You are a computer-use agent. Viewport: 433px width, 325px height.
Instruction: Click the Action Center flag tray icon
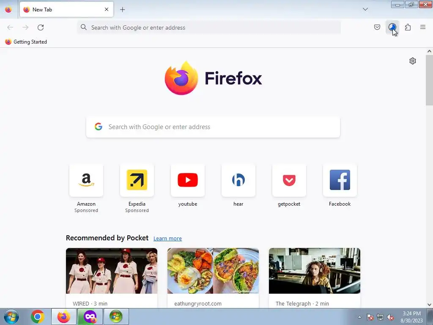tap(370, 317)
